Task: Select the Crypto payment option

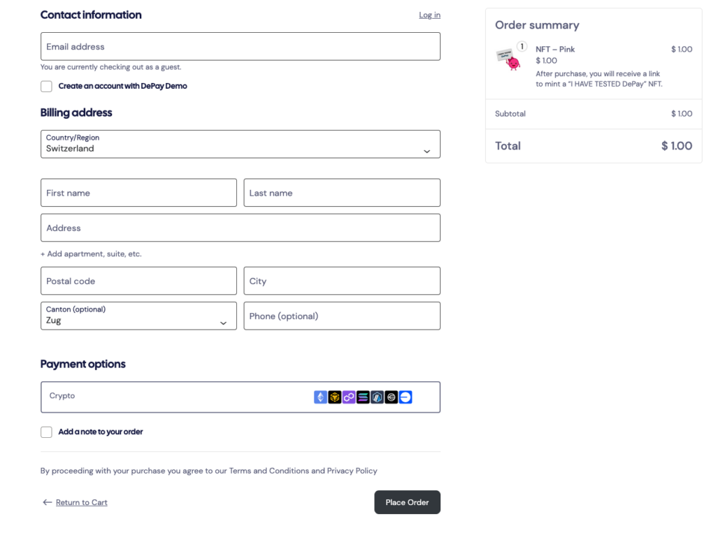Action: (x=175, y=397)
